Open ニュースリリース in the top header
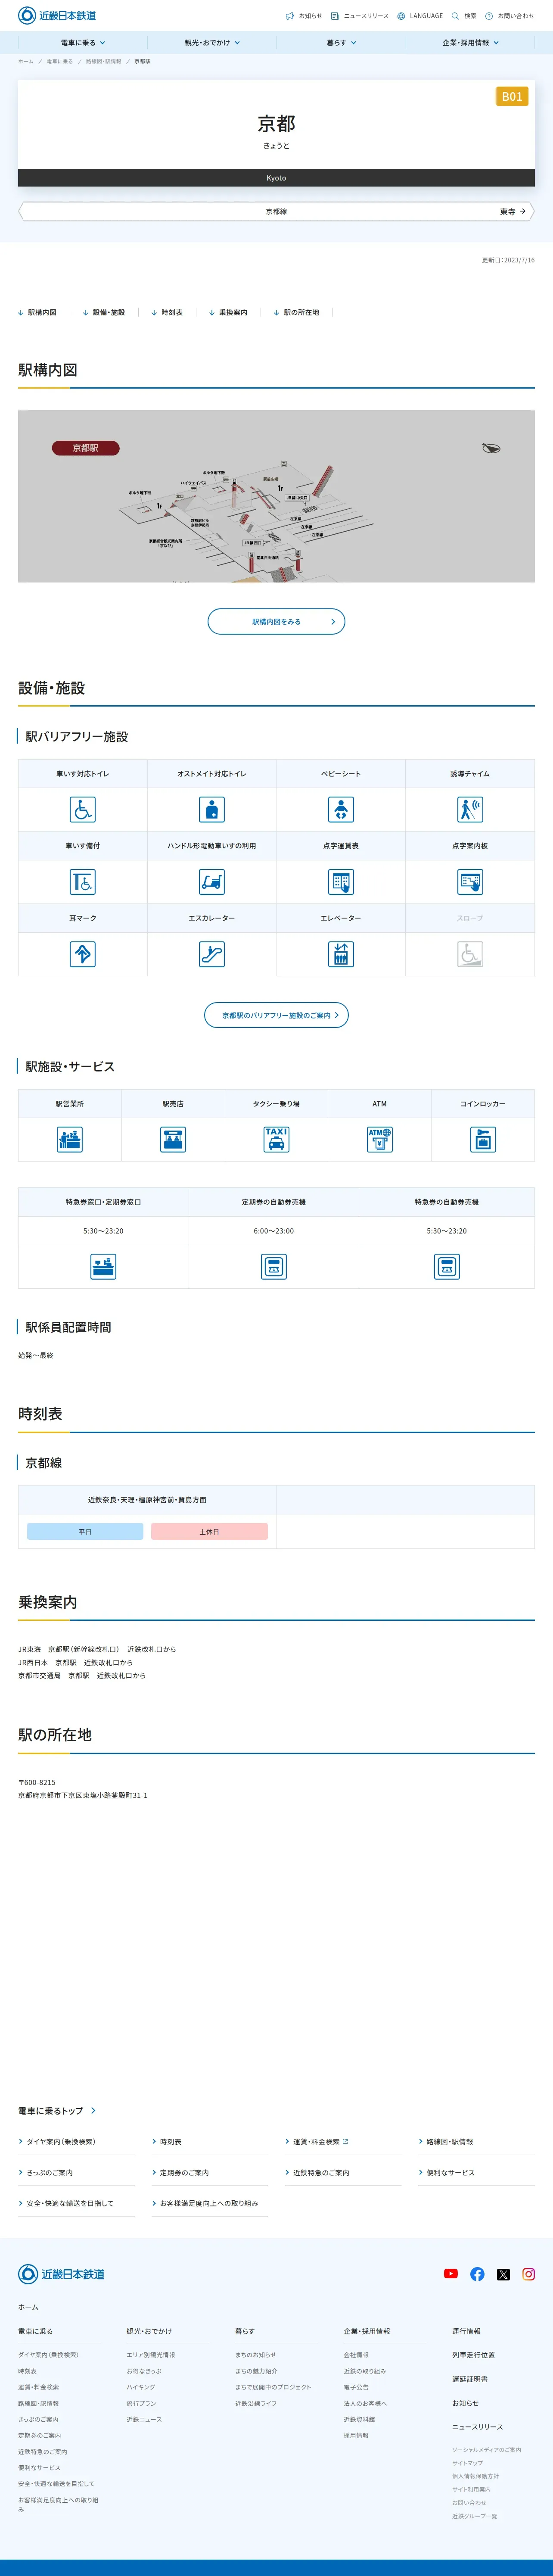 (360, 16)
